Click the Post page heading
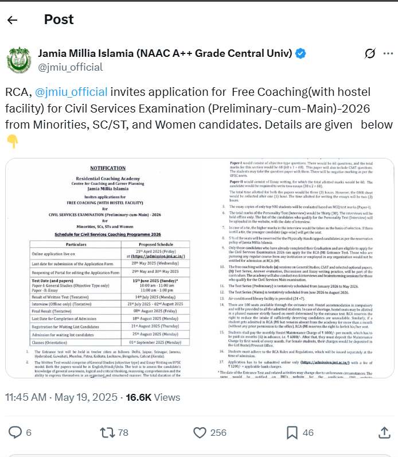The width and height of the screenshot is (398, 457). tap(58, 20)
